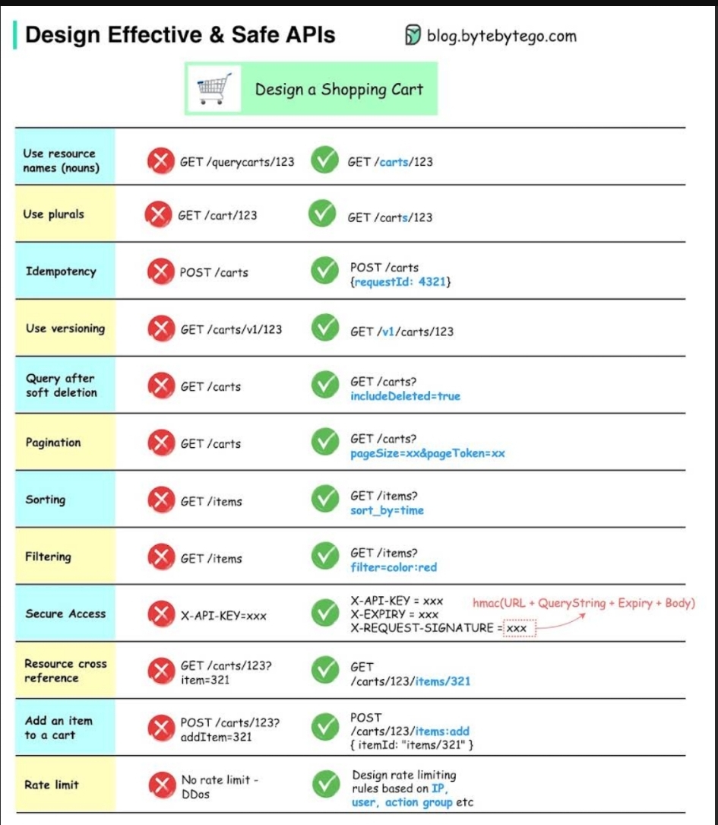Click red X icon in Use plurals row
Viewport: 718px width, 825px height.
158,215
